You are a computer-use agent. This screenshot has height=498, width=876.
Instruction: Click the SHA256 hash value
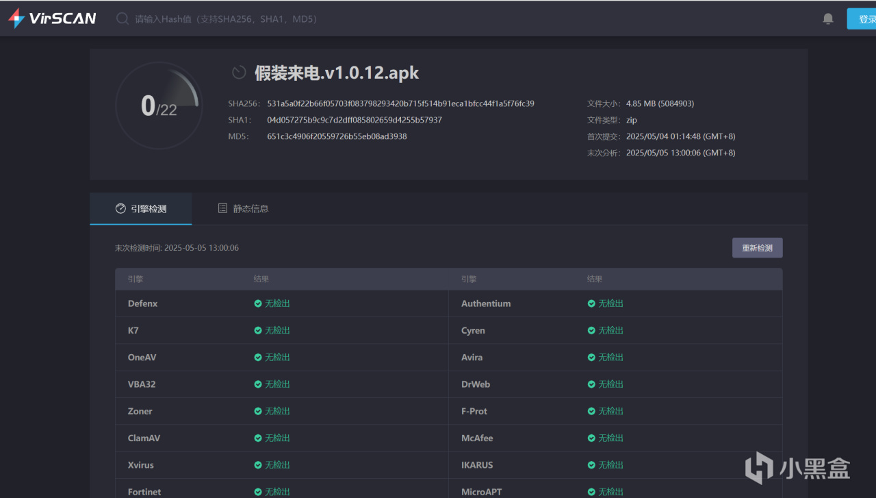point(400,103)
